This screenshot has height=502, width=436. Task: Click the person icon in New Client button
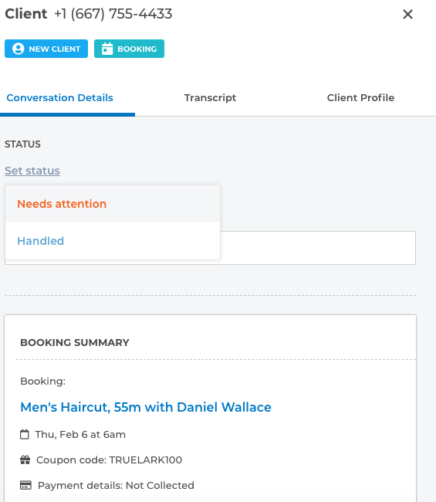pyautogui.click(x=19, y=49)
